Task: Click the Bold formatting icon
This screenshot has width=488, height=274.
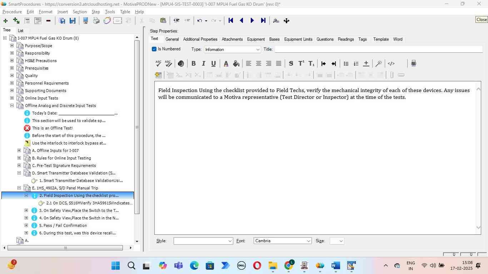Action: [x=193, y=64]
